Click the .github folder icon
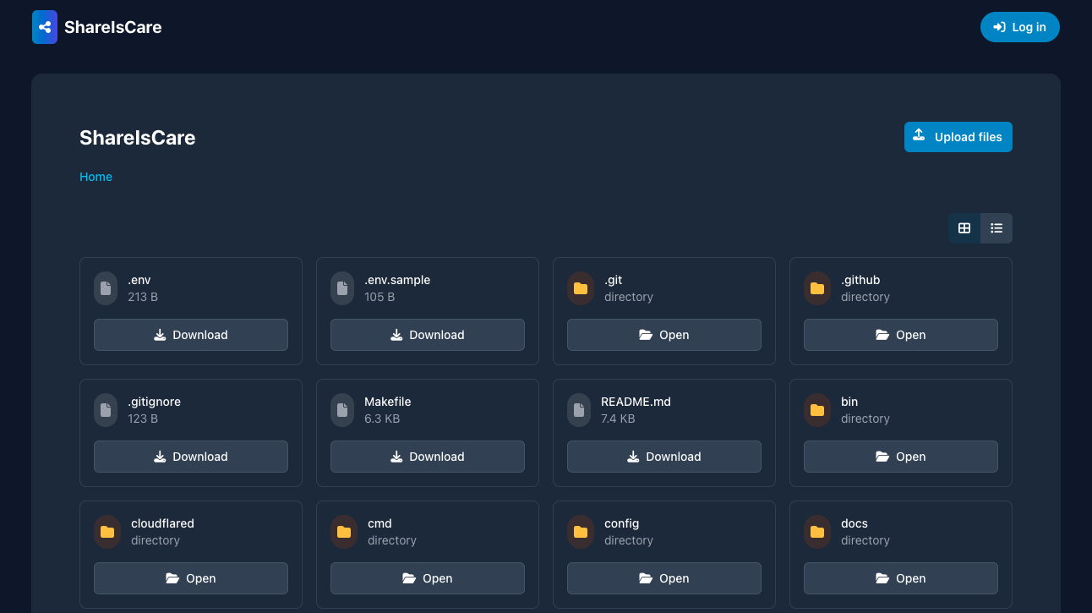Image resolution: width=1092 pixels, height=613 pixels. (816, 288)
